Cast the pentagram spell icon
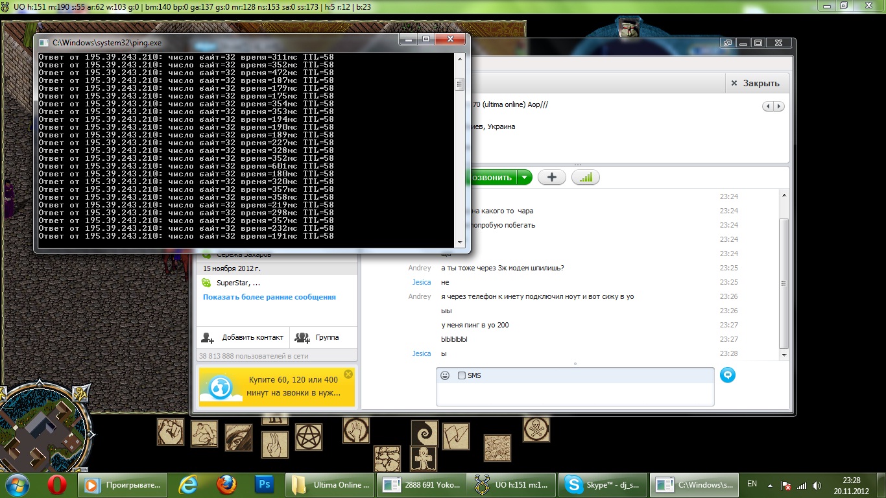The height and width of the screenshot is (498, 886). click(x=309, y=437)
